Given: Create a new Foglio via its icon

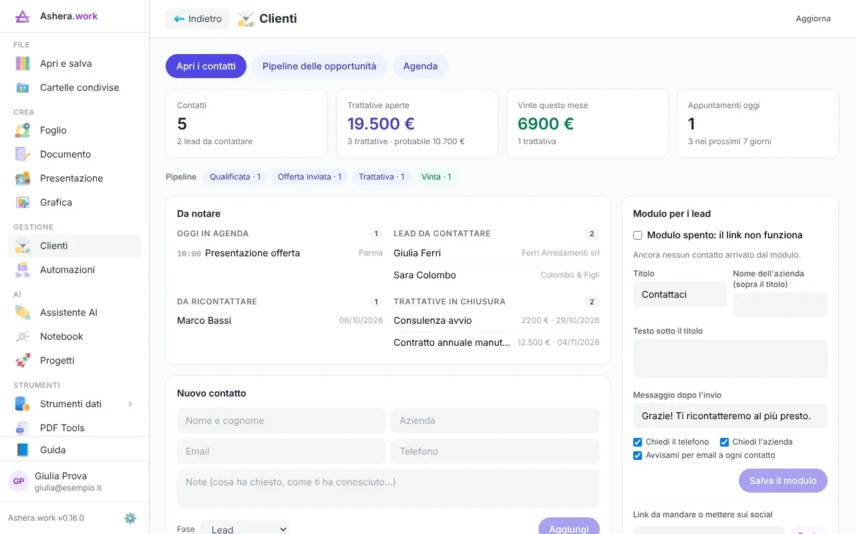Looking at the screenshot, I should coord(23,130).
